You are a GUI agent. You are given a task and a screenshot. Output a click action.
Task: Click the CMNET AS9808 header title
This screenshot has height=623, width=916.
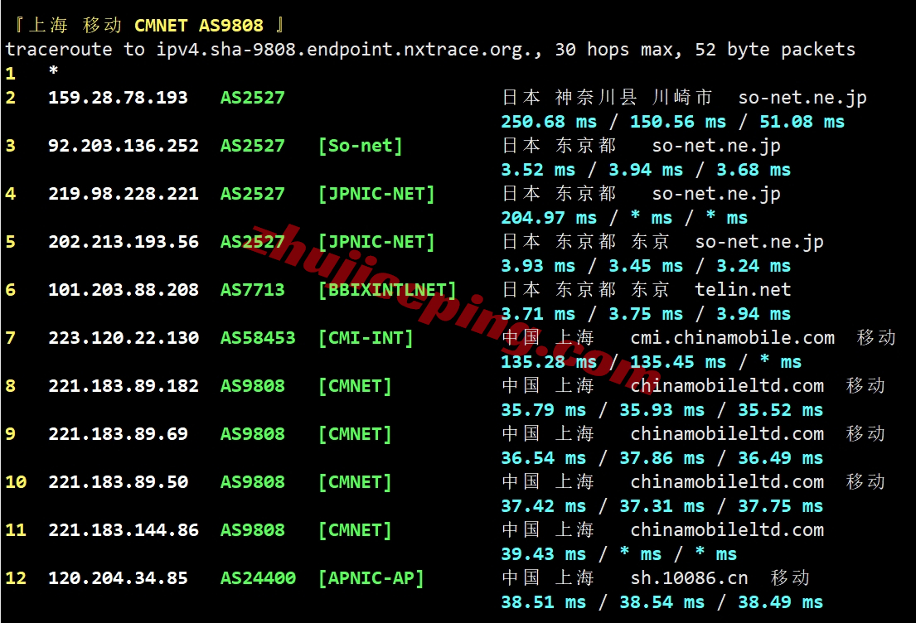[199, 25]
